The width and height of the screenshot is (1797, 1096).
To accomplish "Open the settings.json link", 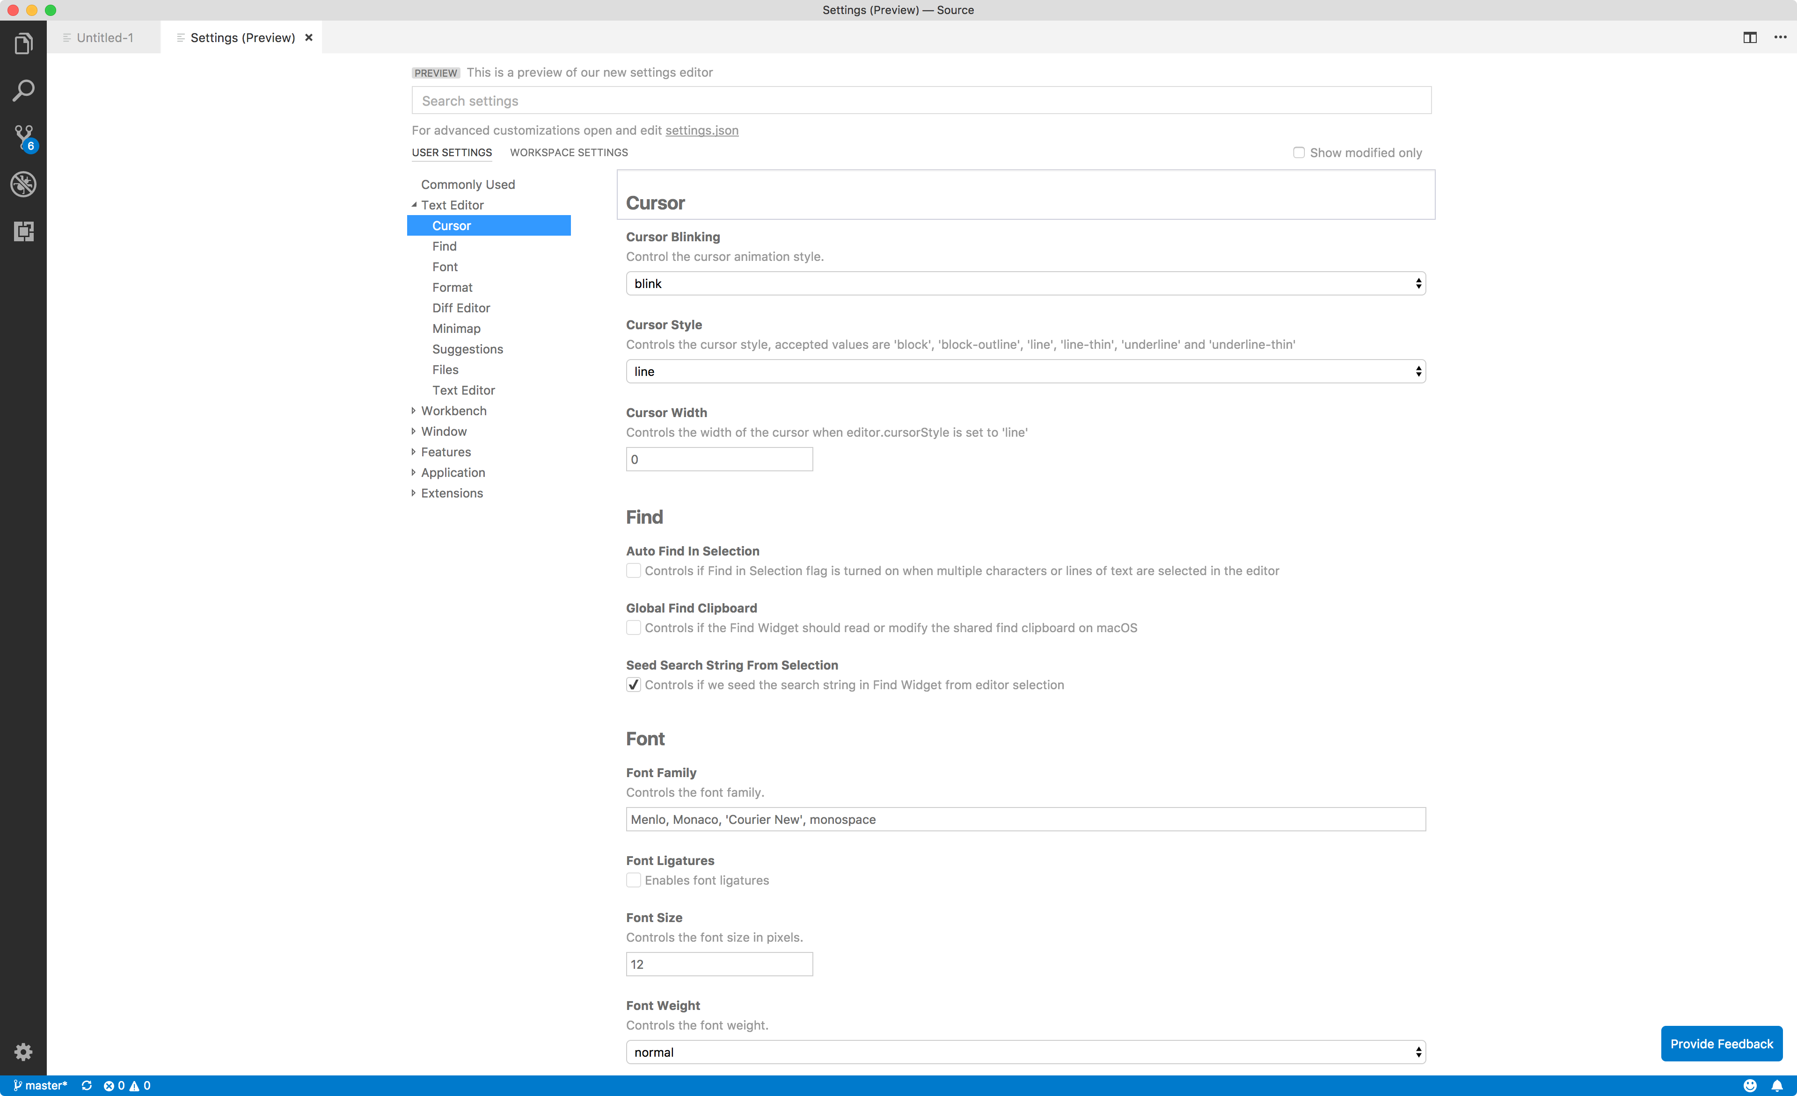I will point(701,130).
